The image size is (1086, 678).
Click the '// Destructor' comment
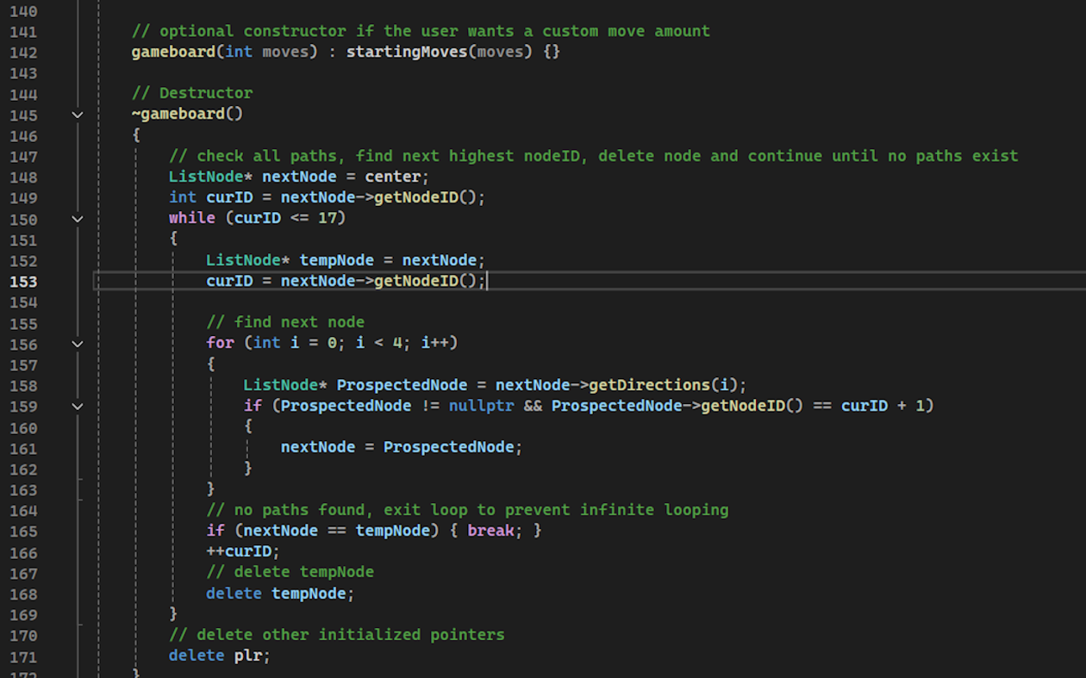click(x=192, y=93)
